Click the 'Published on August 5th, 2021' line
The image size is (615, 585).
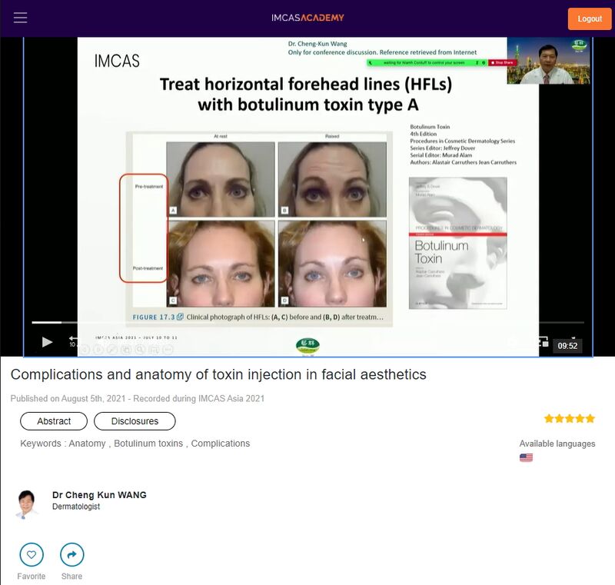[x=138, y=398]
